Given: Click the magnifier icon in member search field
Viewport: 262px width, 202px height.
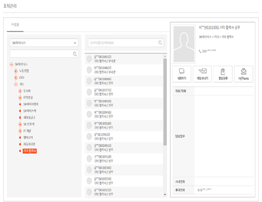Looking at the screenshot, I should pos(160,43).
